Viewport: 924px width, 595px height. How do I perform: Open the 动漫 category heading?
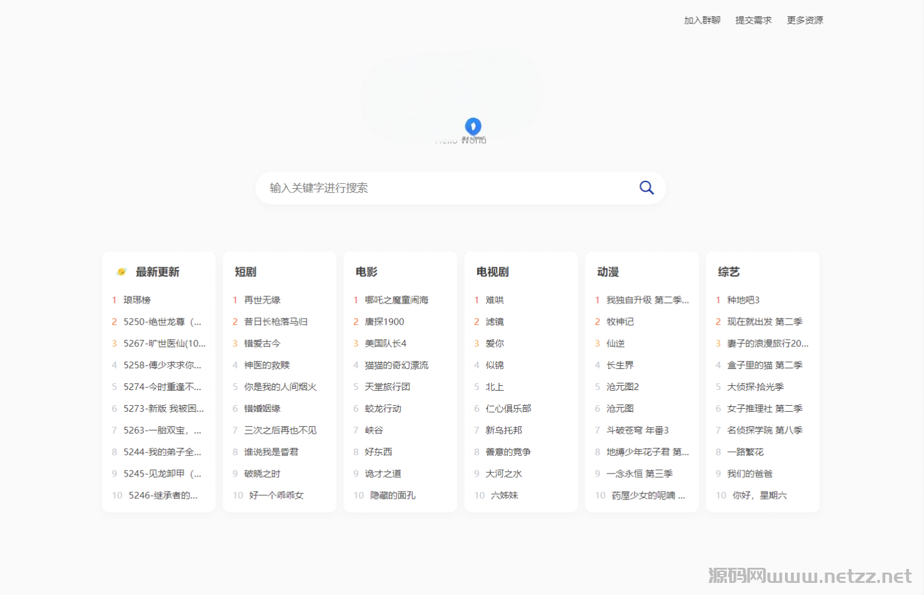(608, 272)
